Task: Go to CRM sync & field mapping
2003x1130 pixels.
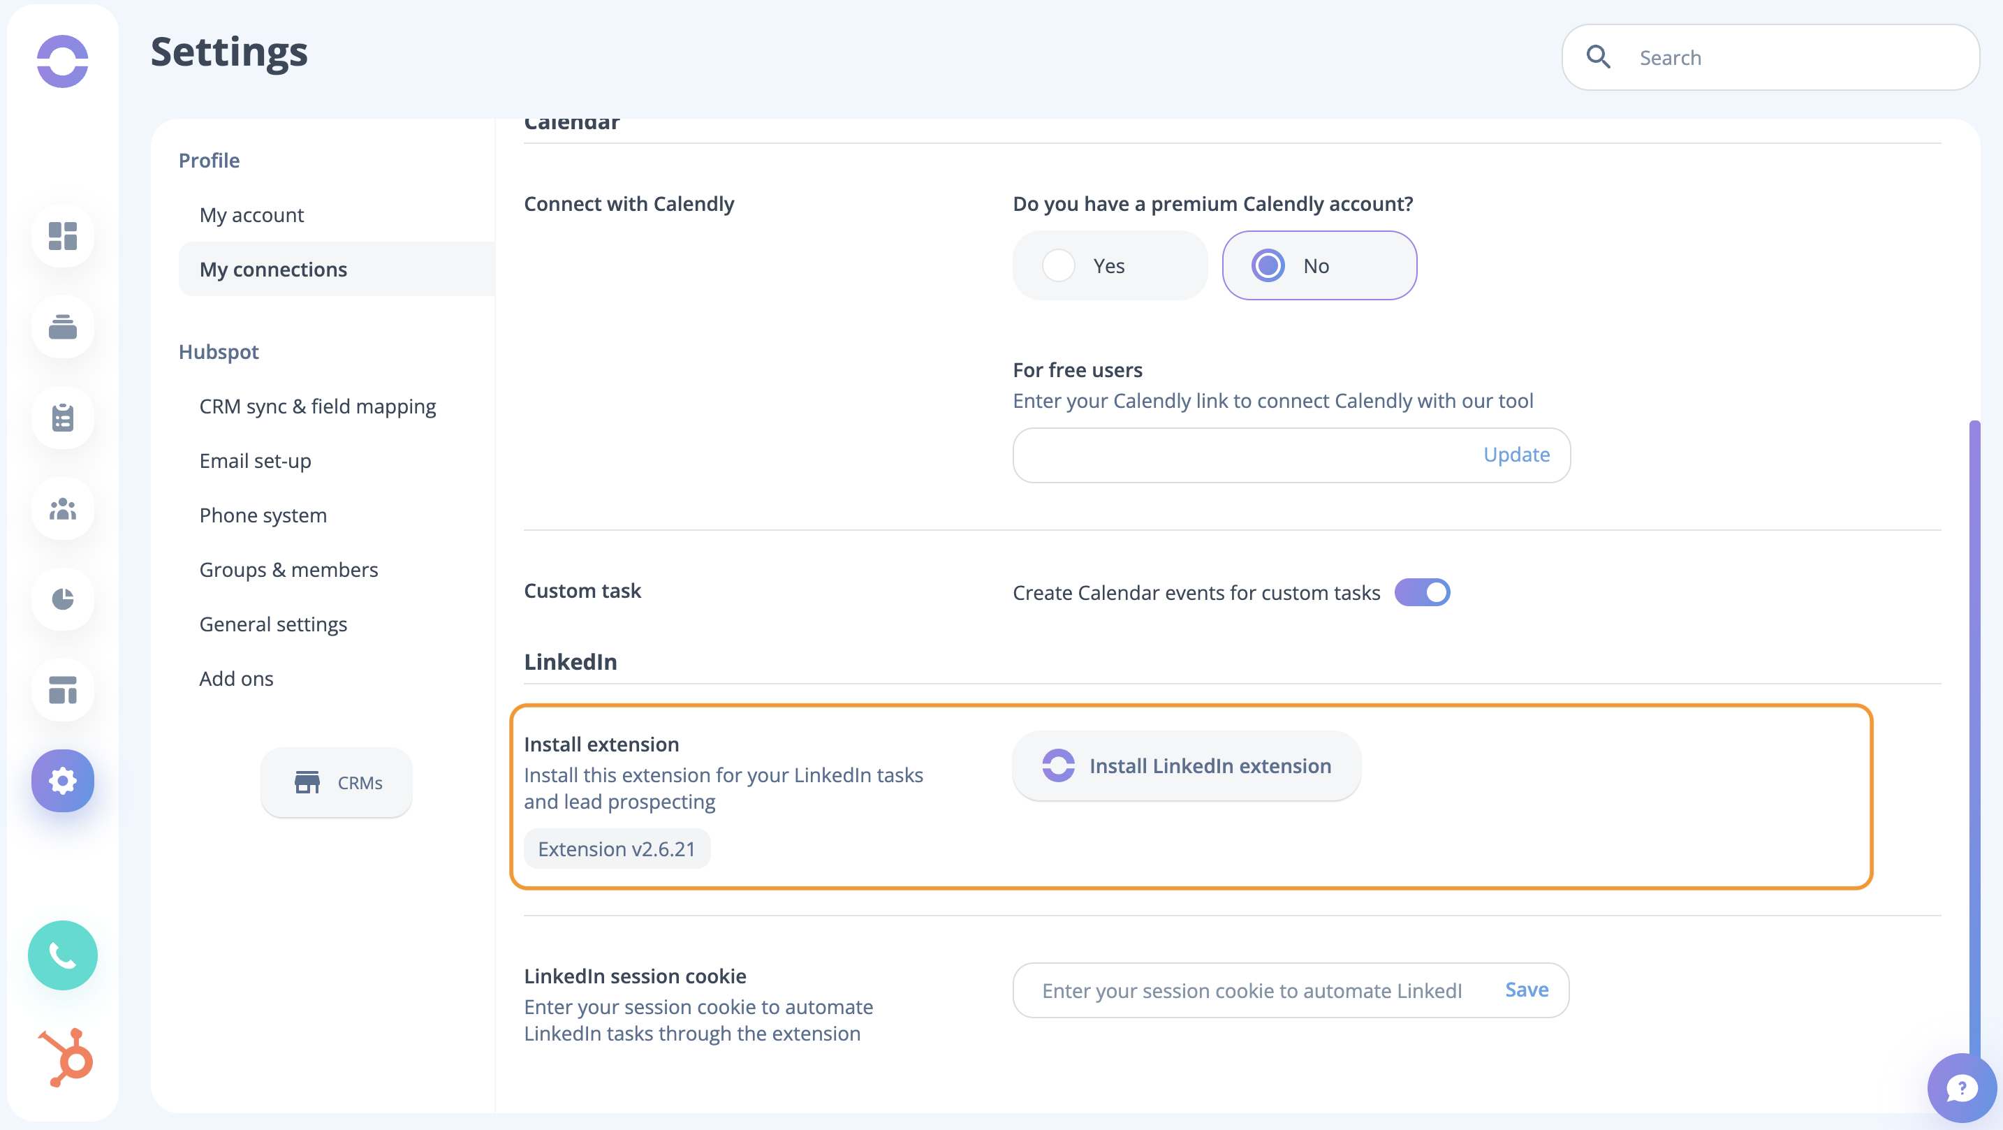Action: tap(317, 406)
